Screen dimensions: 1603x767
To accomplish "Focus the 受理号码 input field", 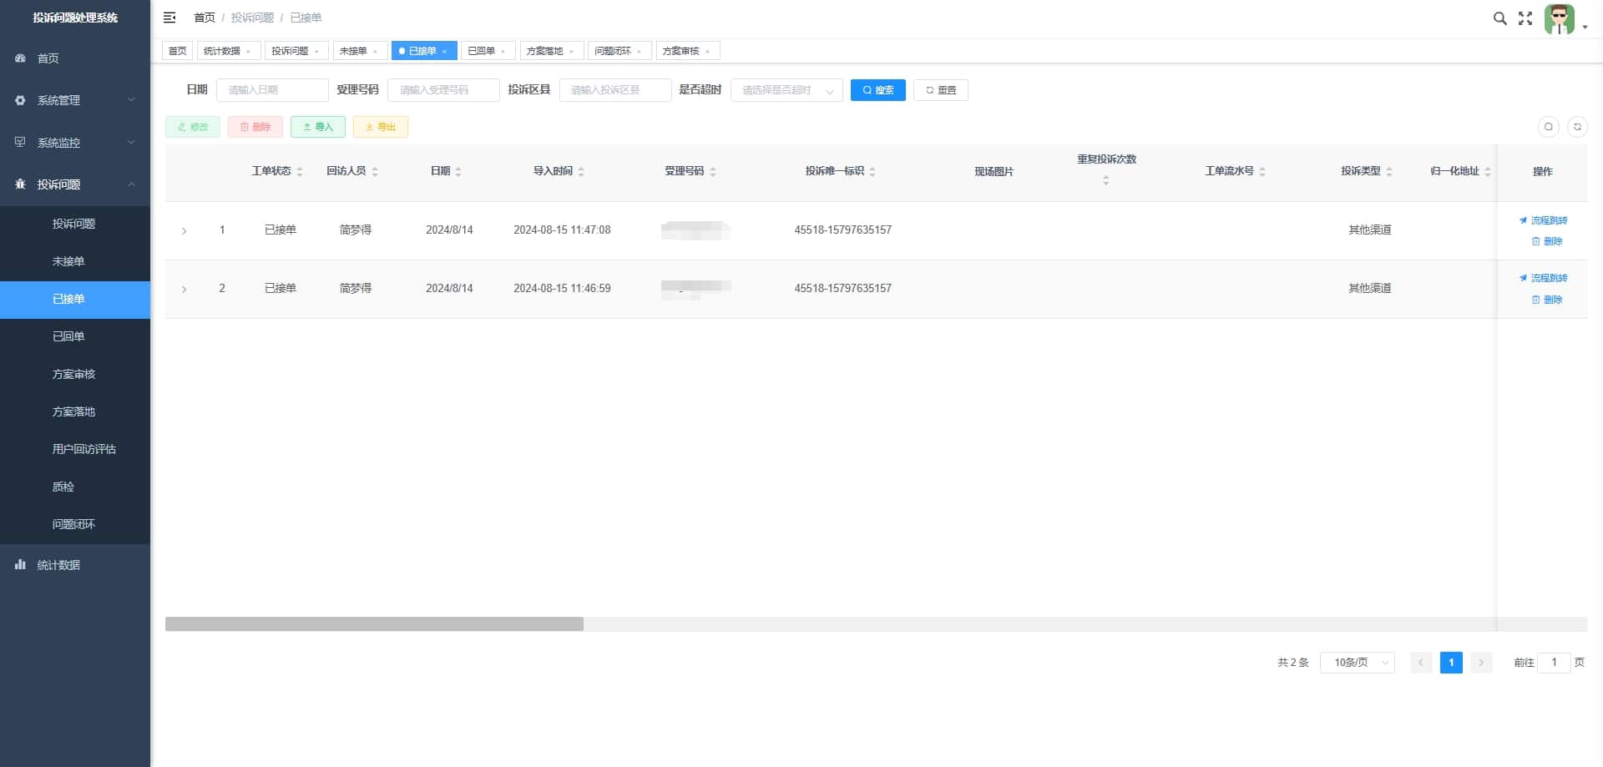I will pyautogui.click(x=443, y=90).
